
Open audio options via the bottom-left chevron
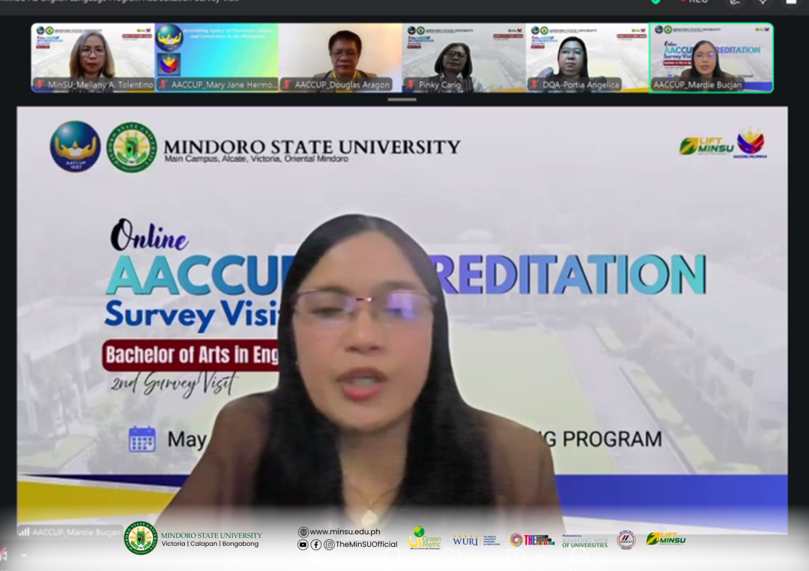[24, 556]
